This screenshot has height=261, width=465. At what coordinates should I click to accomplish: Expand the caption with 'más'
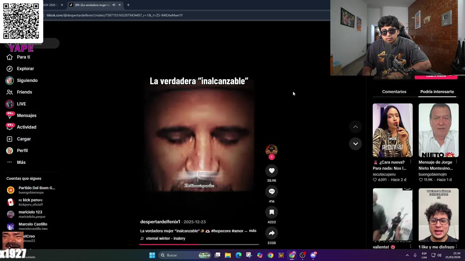(x=252, y=231)
